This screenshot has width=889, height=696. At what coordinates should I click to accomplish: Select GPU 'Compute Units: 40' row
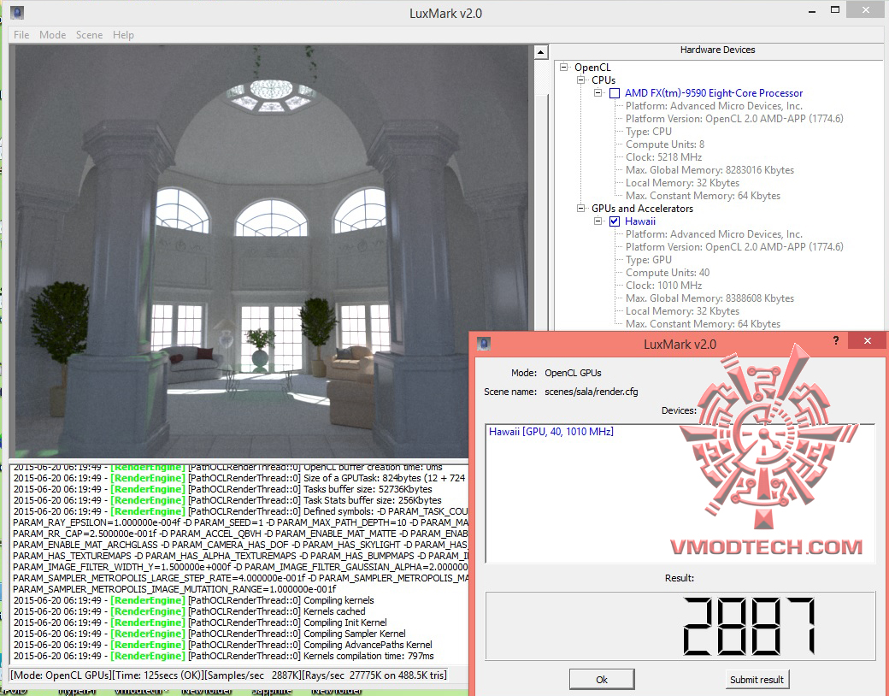tap(668, 272)
